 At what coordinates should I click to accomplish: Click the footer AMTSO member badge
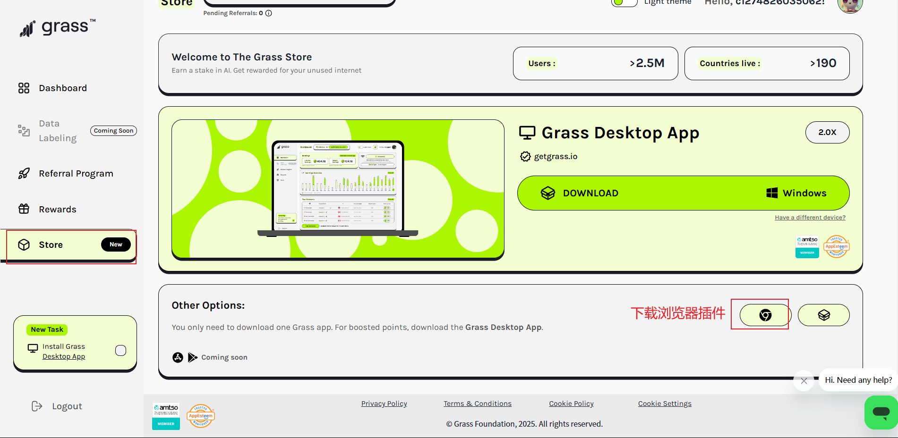(x=166, y=416)
